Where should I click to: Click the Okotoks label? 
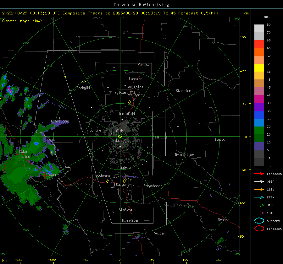pos(126,209)
